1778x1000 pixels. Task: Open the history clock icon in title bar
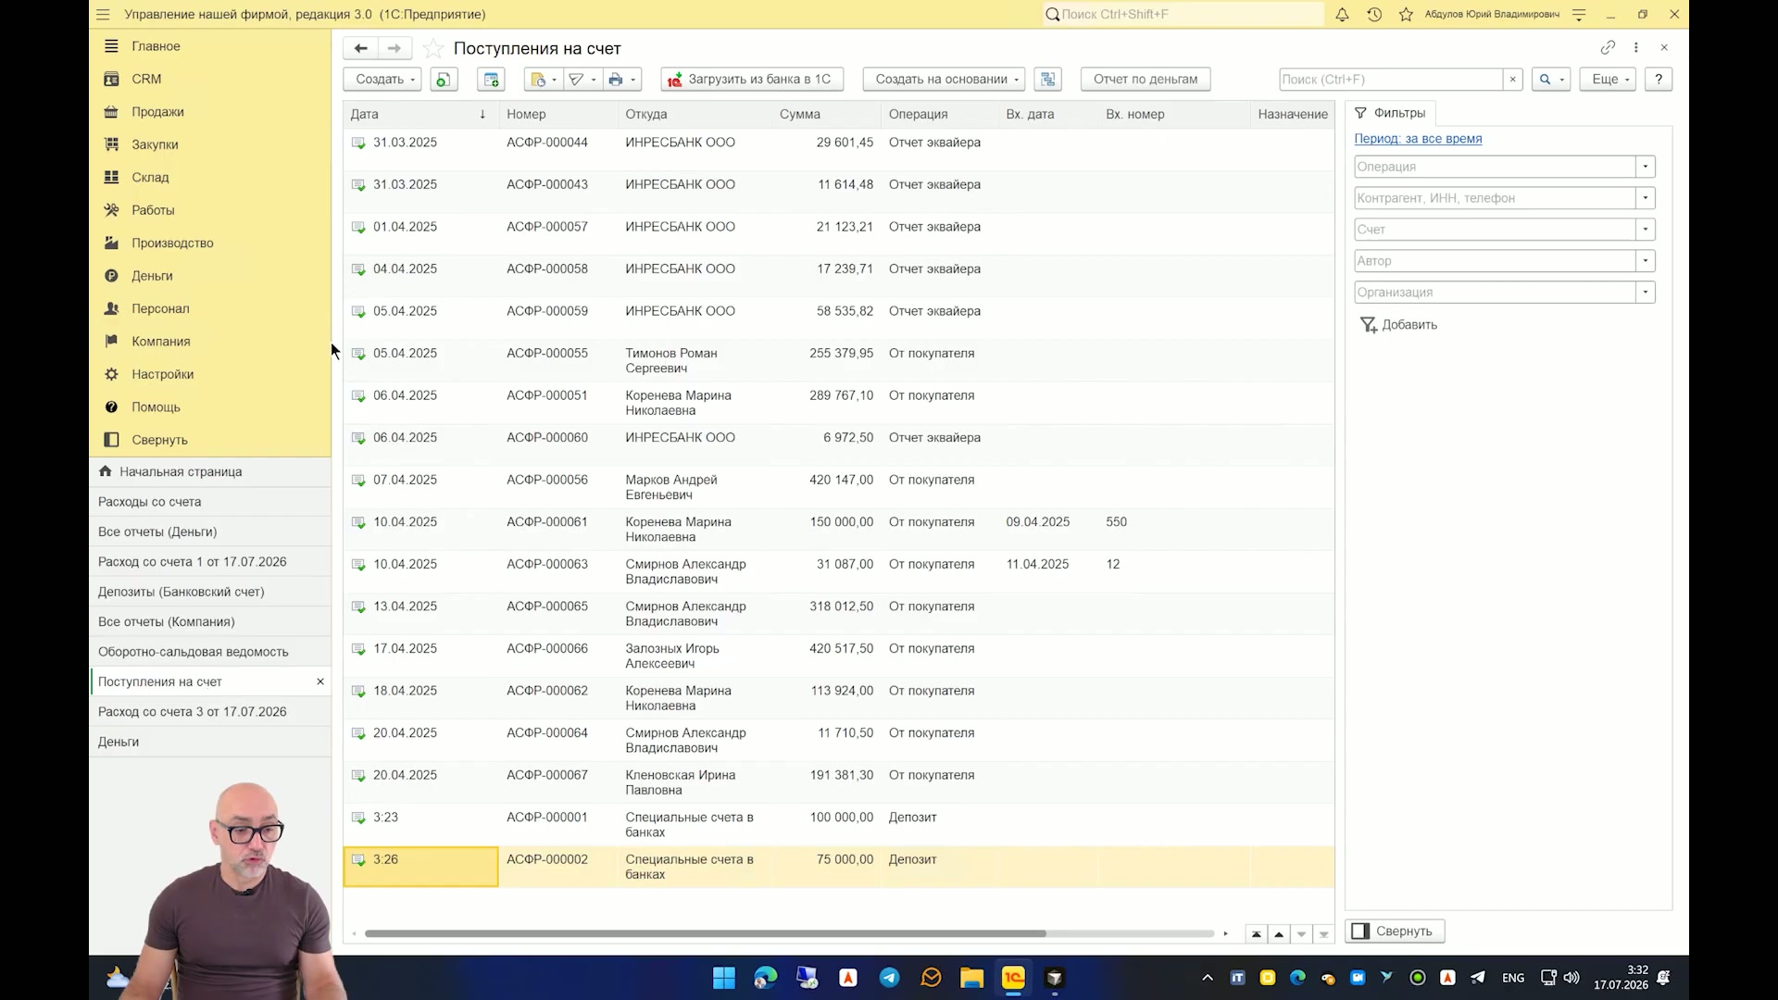coord(1374,15)
